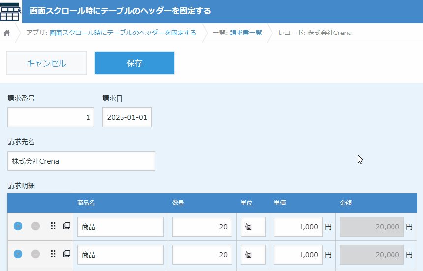Duplicate the first row with copy icon

[67, 226]
